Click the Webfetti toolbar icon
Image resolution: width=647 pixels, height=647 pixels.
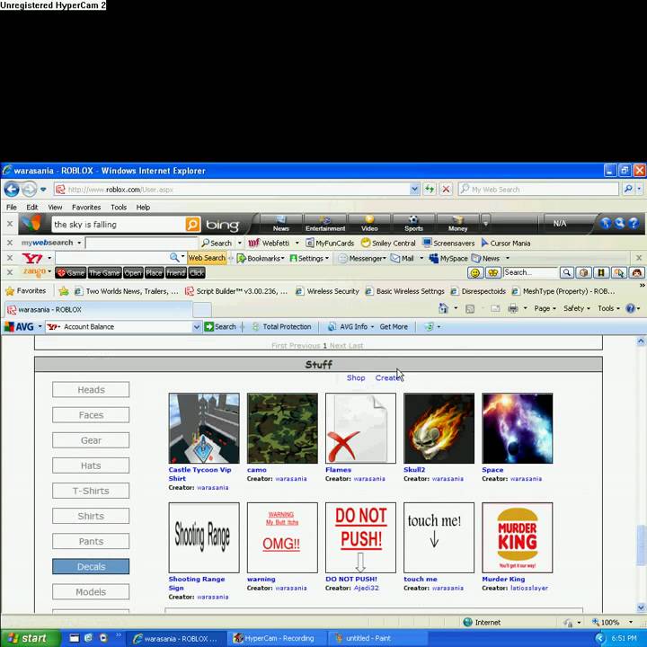click(x=253, y=243)
